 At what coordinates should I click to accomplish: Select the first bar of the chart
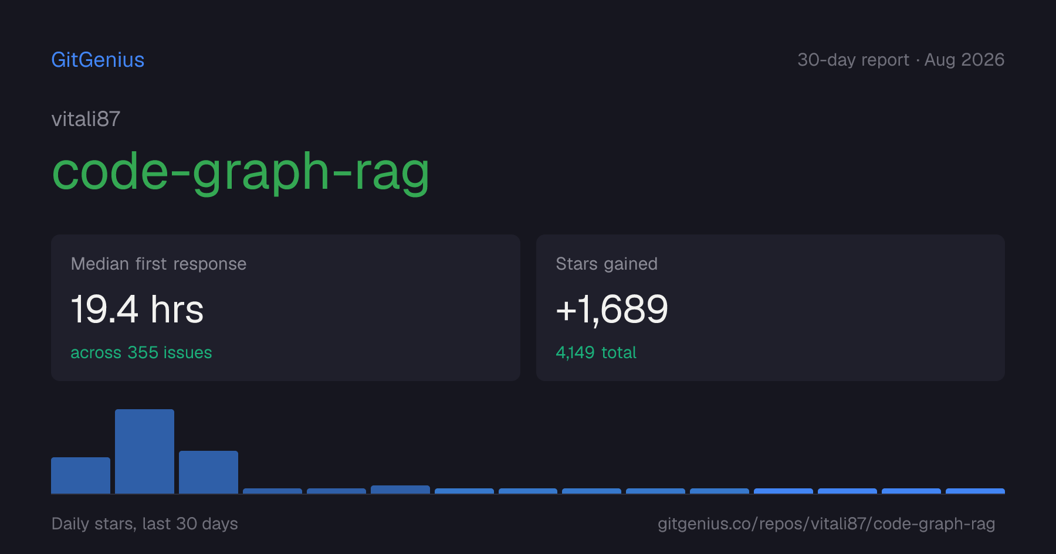coord(80,475)
